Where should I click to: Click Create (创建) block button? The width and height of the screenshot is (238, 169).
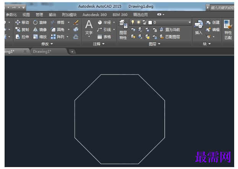coord(213,23)
